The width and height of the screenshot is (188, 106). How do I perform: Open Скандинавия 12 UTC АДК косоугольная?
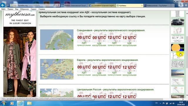pos(129,39)
